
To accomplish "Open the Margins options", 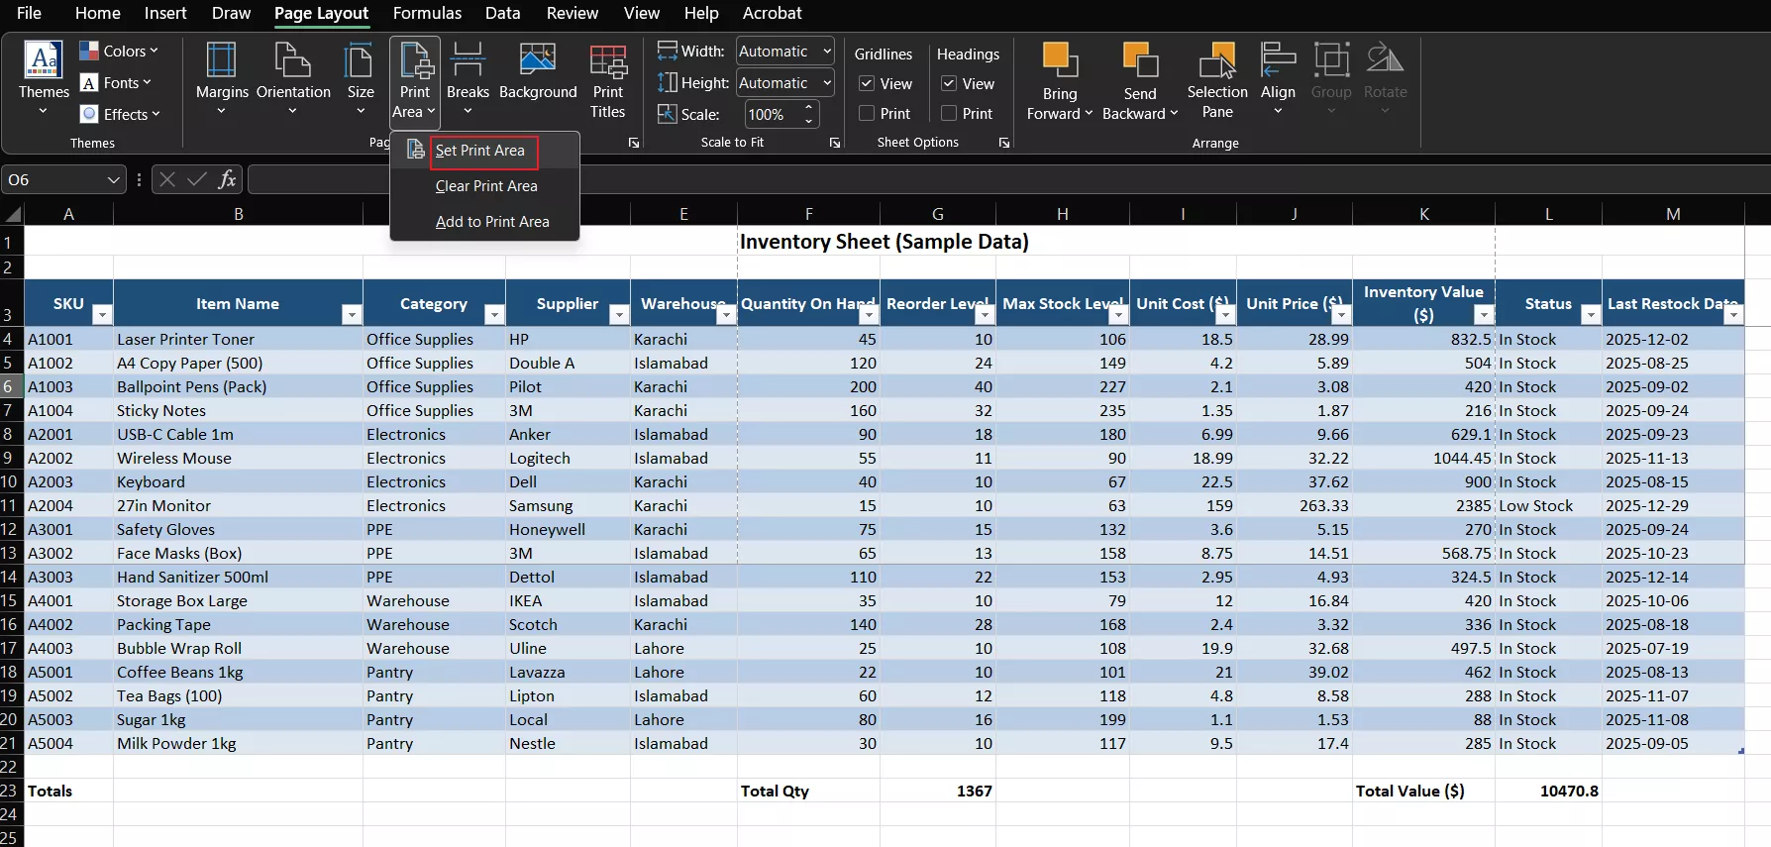I will coord(222,61).
